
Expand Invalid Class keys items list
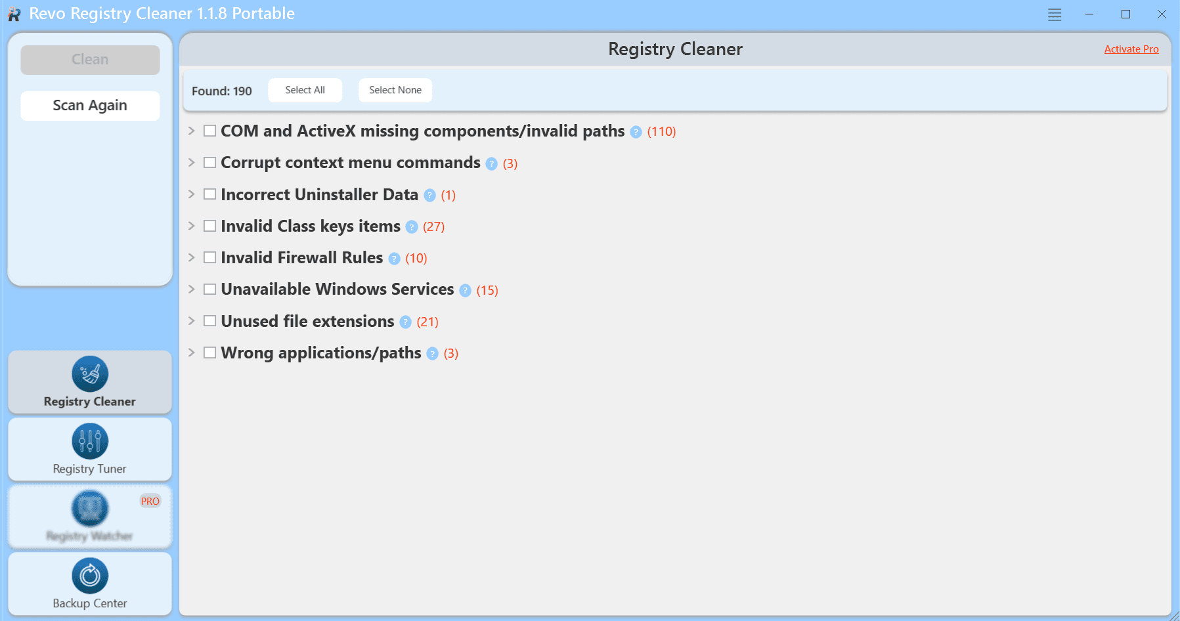point(191,225)
